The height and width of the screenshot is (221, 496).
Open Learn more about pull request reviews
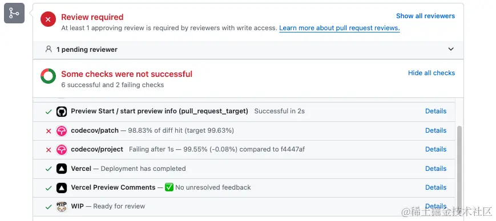(340, 28)
